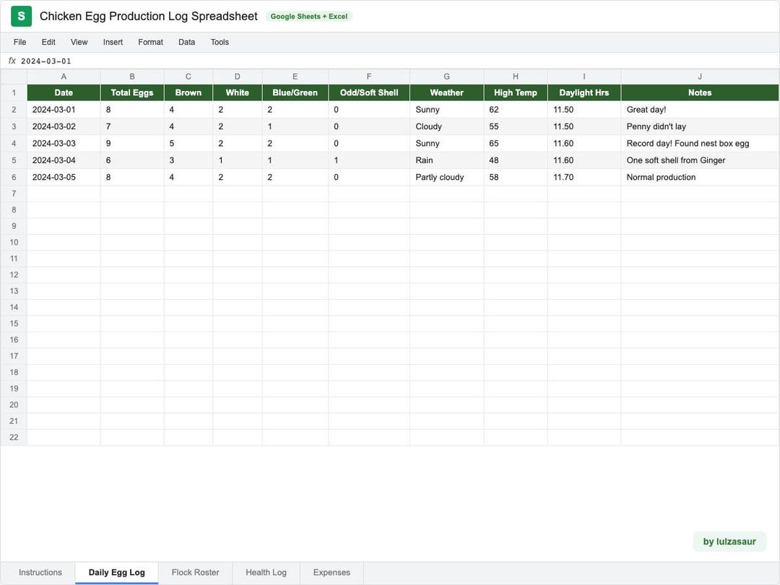Click the One soft shell from Ginger note
Viewport: 780px width, 585px height.
[700, 160]
